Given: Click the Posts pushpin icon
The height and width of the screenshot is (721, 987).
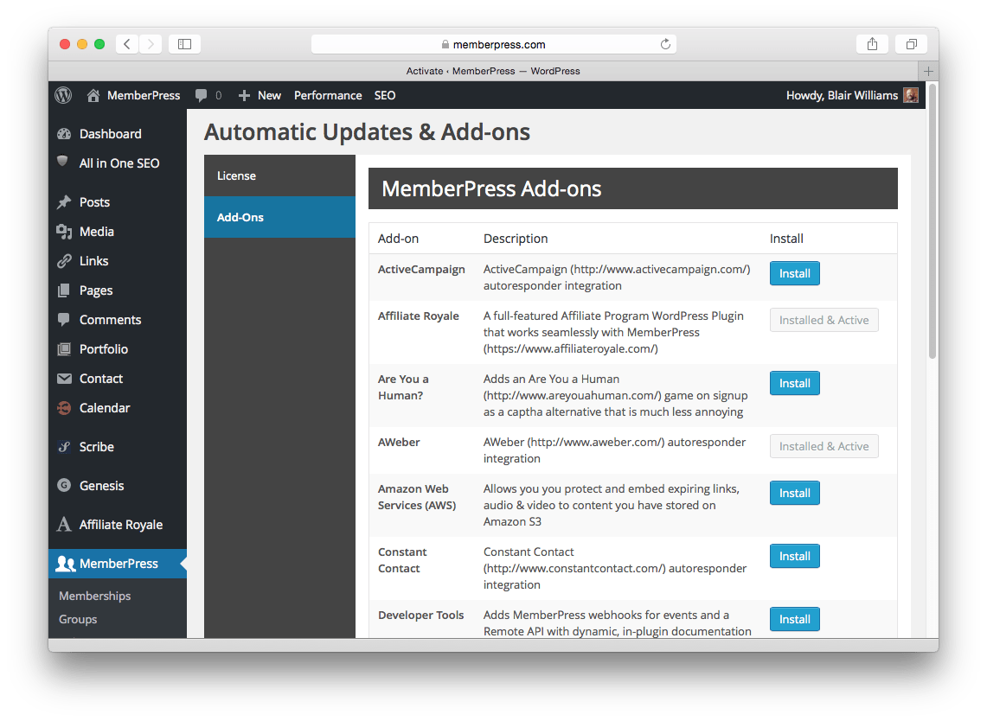Looking at the screenshot, I should (x=64, y=202).
